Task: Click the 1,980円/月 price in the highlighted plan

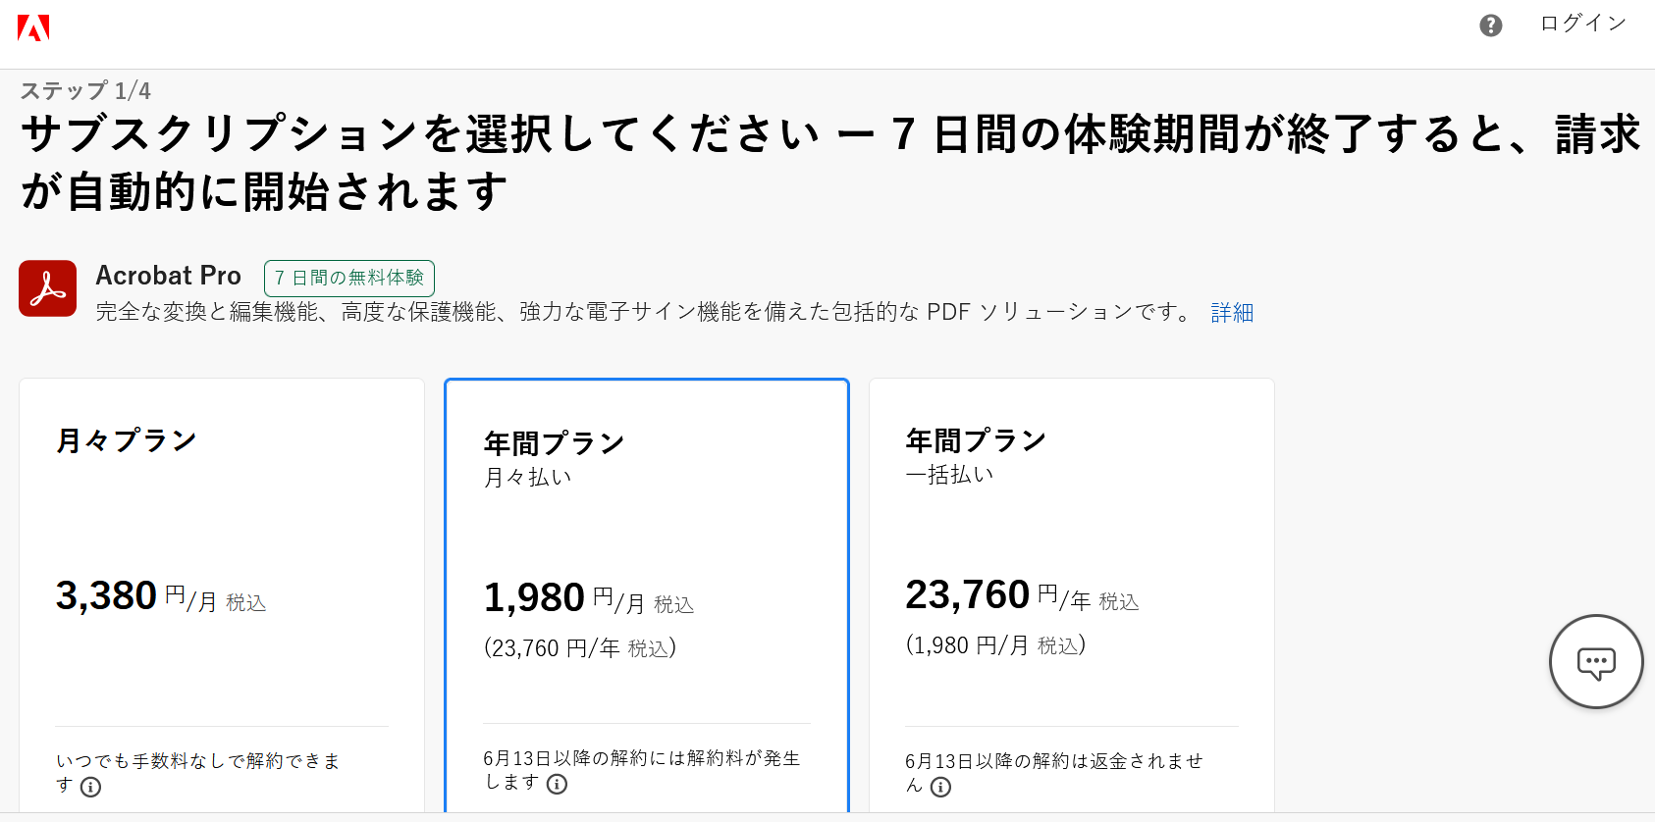Action: [x=534, y=596]
